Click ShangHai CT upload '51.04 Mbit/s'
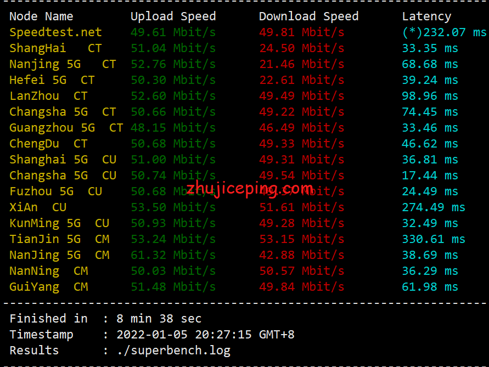The width and height of the screenshot is (489, 367). [x=173, y=48]
